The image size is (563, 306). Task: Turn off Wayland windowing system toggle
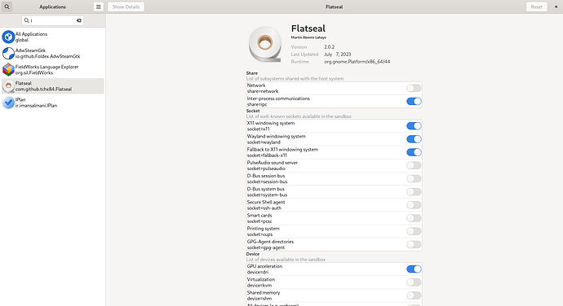click(414, 139)
